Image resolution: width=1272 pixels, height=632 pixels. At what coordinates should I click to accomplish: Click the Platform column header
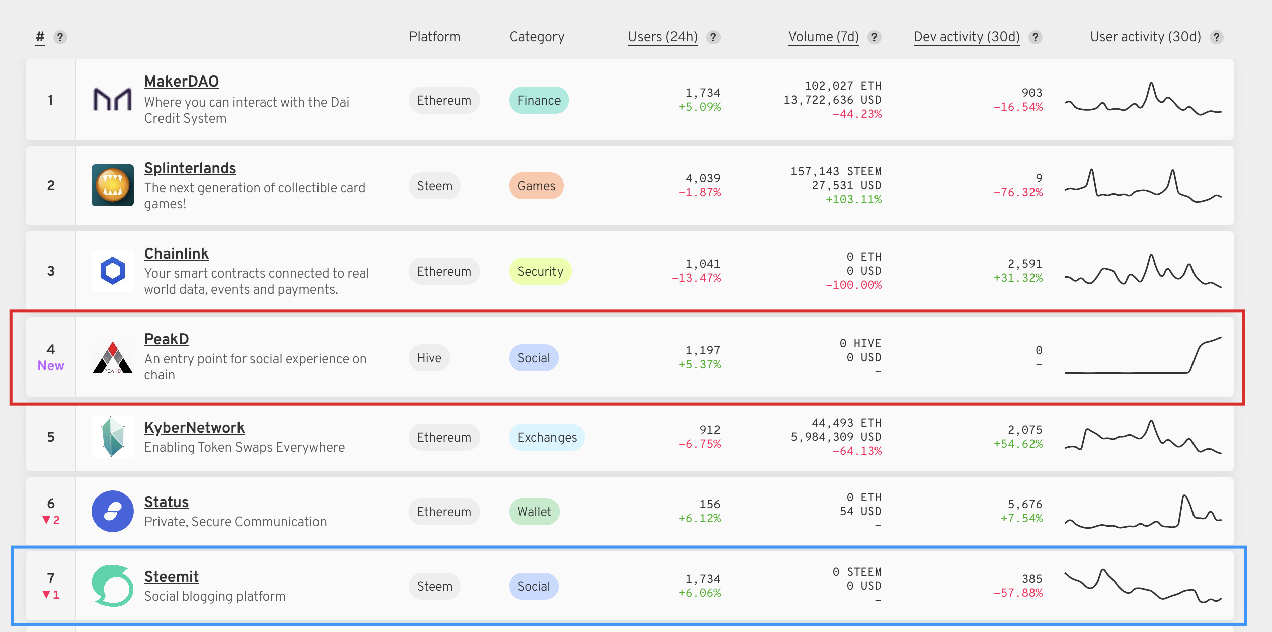[x=435, y=37]
